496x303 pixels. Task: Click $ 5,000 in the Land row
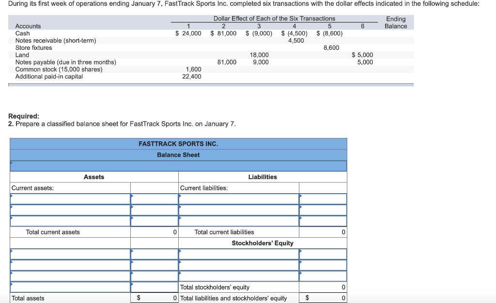362,55
